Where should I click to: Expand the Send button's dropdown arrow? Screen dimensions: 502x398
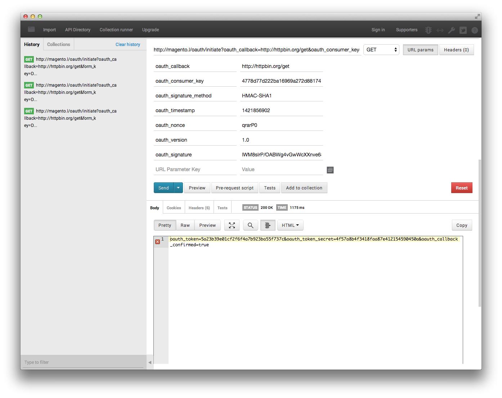178,188
